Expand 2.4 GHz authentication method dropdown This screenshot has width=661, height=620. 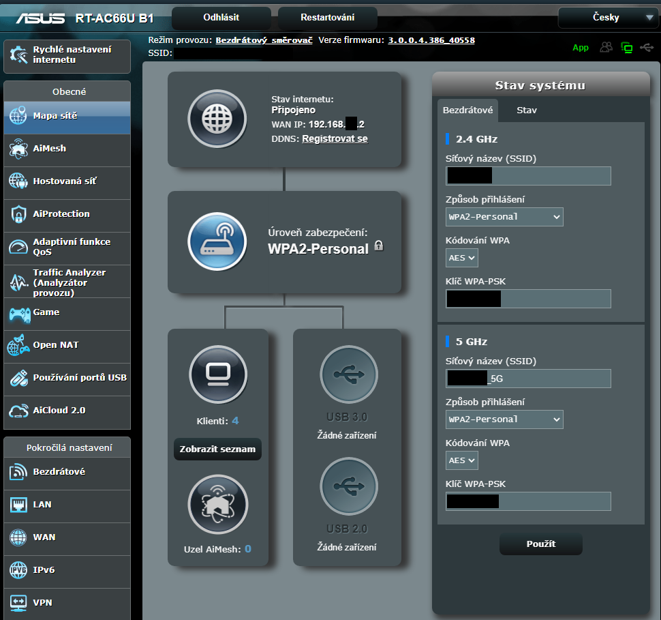[504, 217]
